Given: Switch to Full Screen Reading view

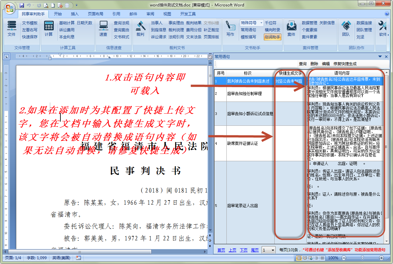Looking at the screenshot, I should (305, 258).
